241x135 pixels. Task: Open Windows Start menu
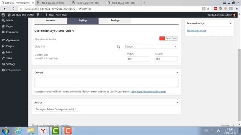[x=6, y=131]
